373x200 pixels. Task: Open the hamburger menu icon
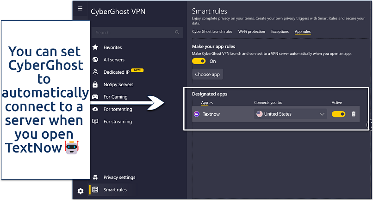[x=81, y=9]
